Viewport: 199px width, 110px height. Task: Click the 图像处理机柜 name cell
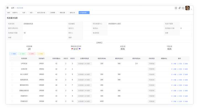[24, 90]
